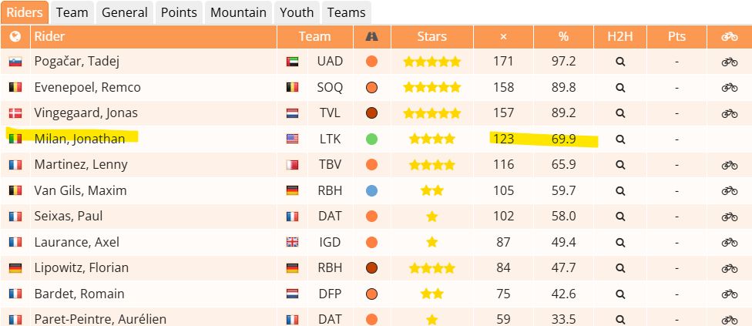Click bicycle icon in Evenepoel, Remco row

tap(730, 88)
